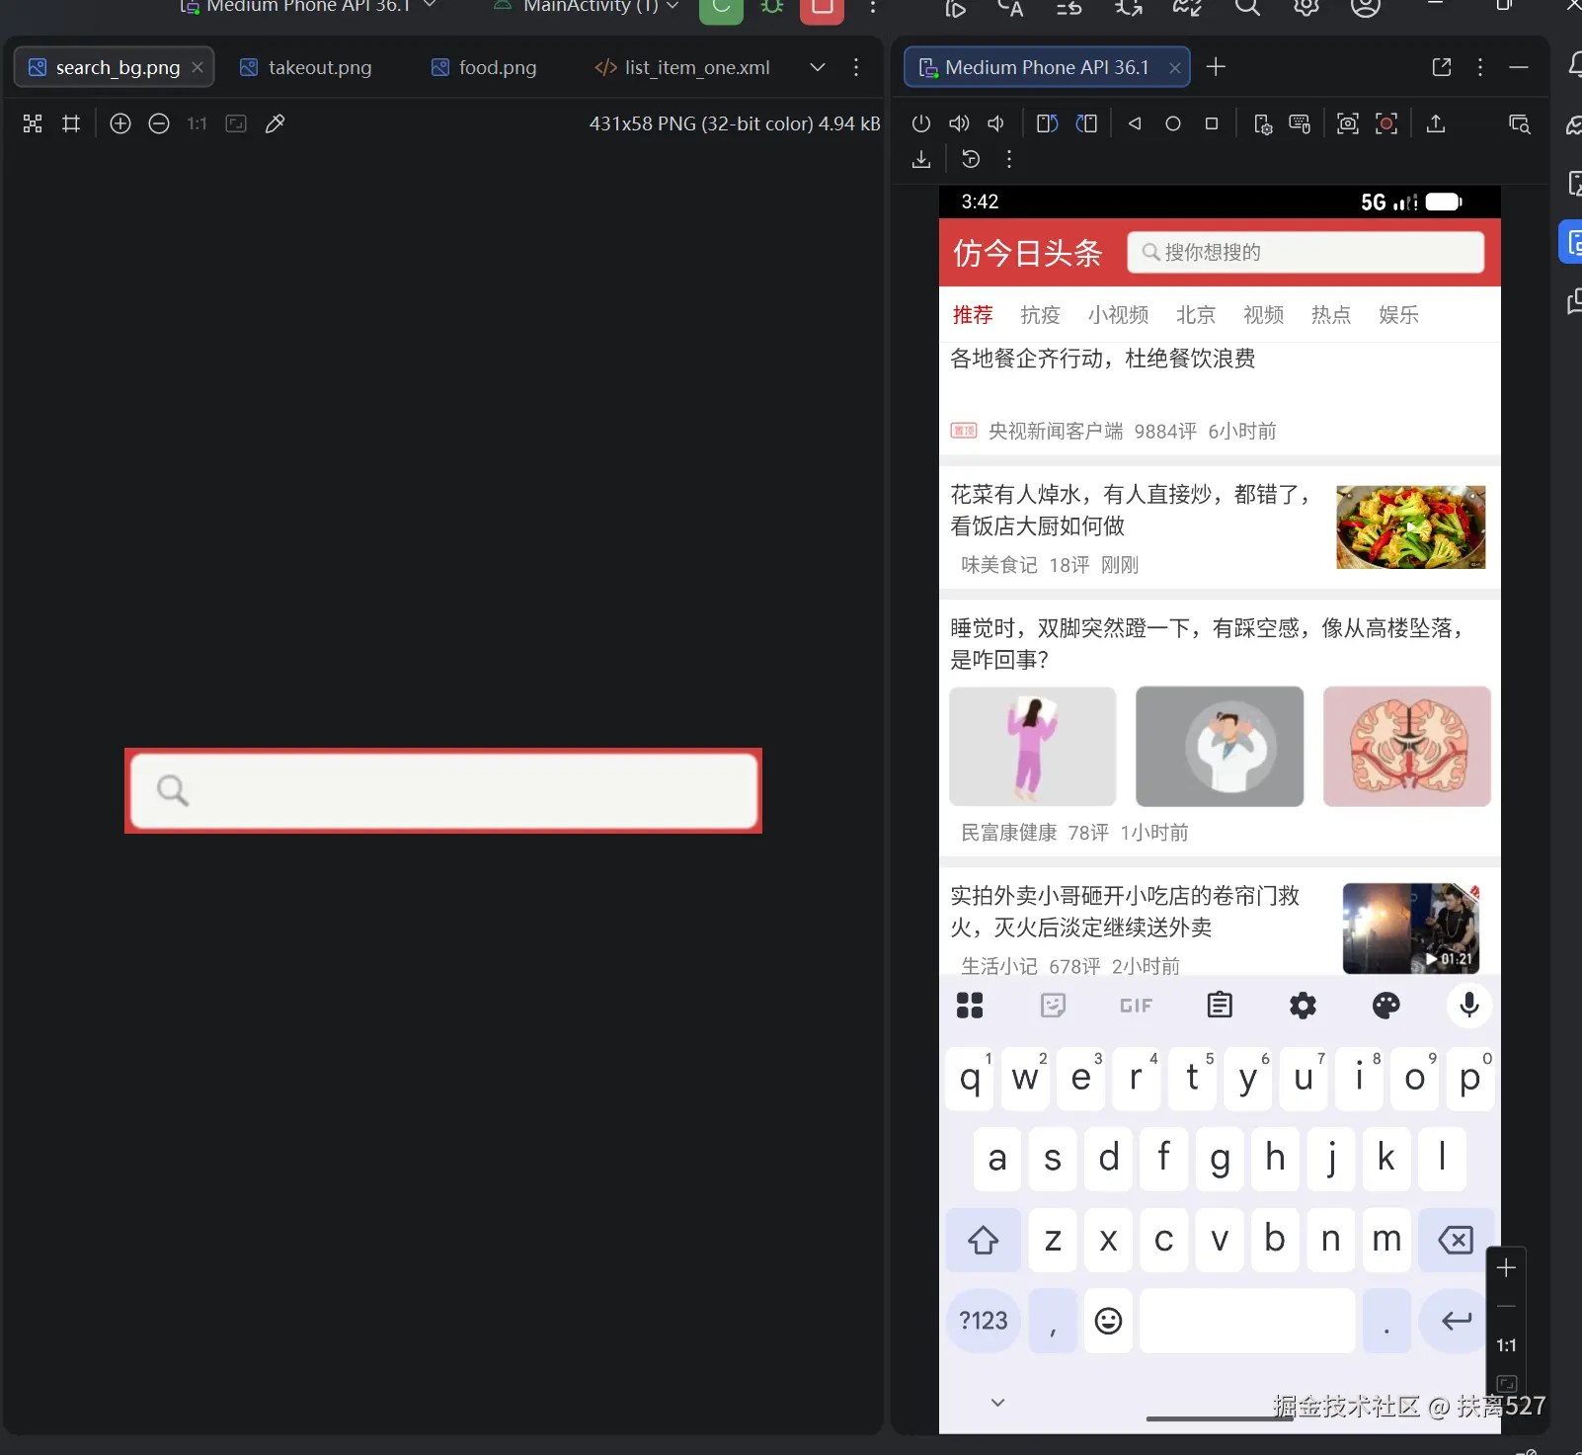Expand the hidden editor tabs chevron

point(817,67)
